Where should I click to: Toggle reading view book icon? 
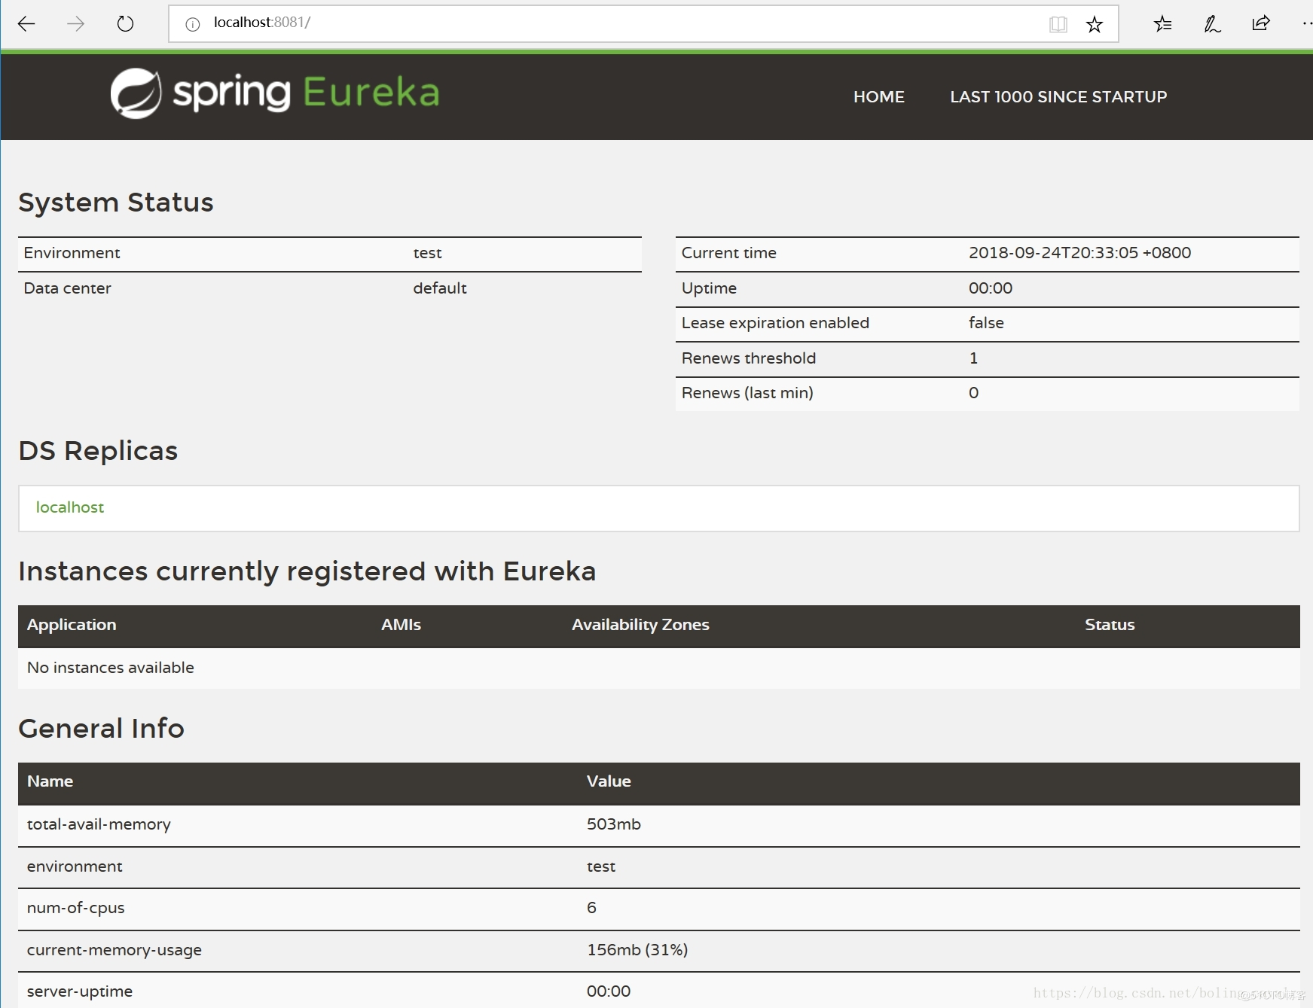click(1058, 25)
